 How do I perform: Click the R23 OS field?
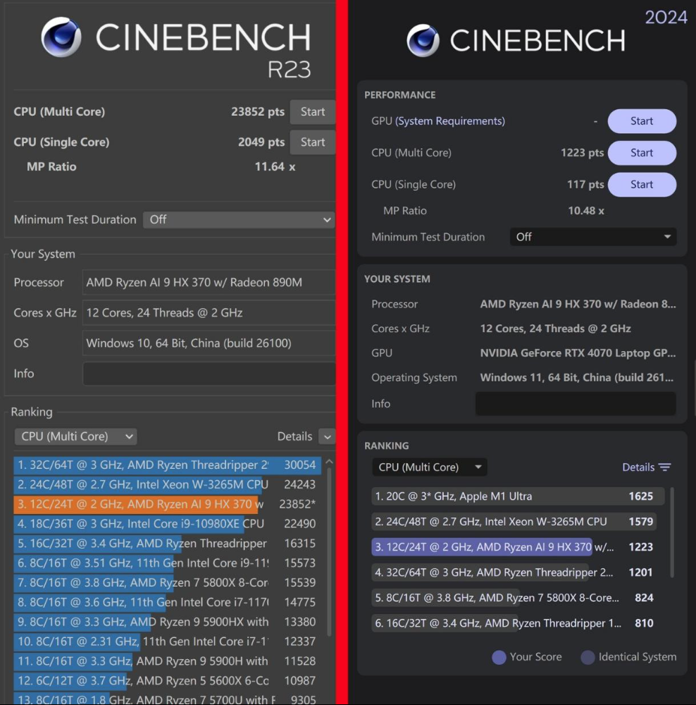209,343
